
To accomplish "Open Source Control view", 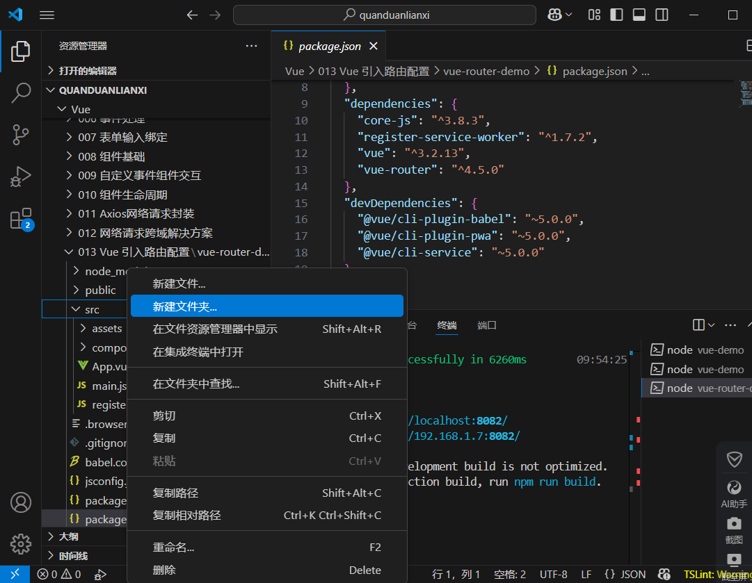I will pyautogui.click(x=21, y=135).
